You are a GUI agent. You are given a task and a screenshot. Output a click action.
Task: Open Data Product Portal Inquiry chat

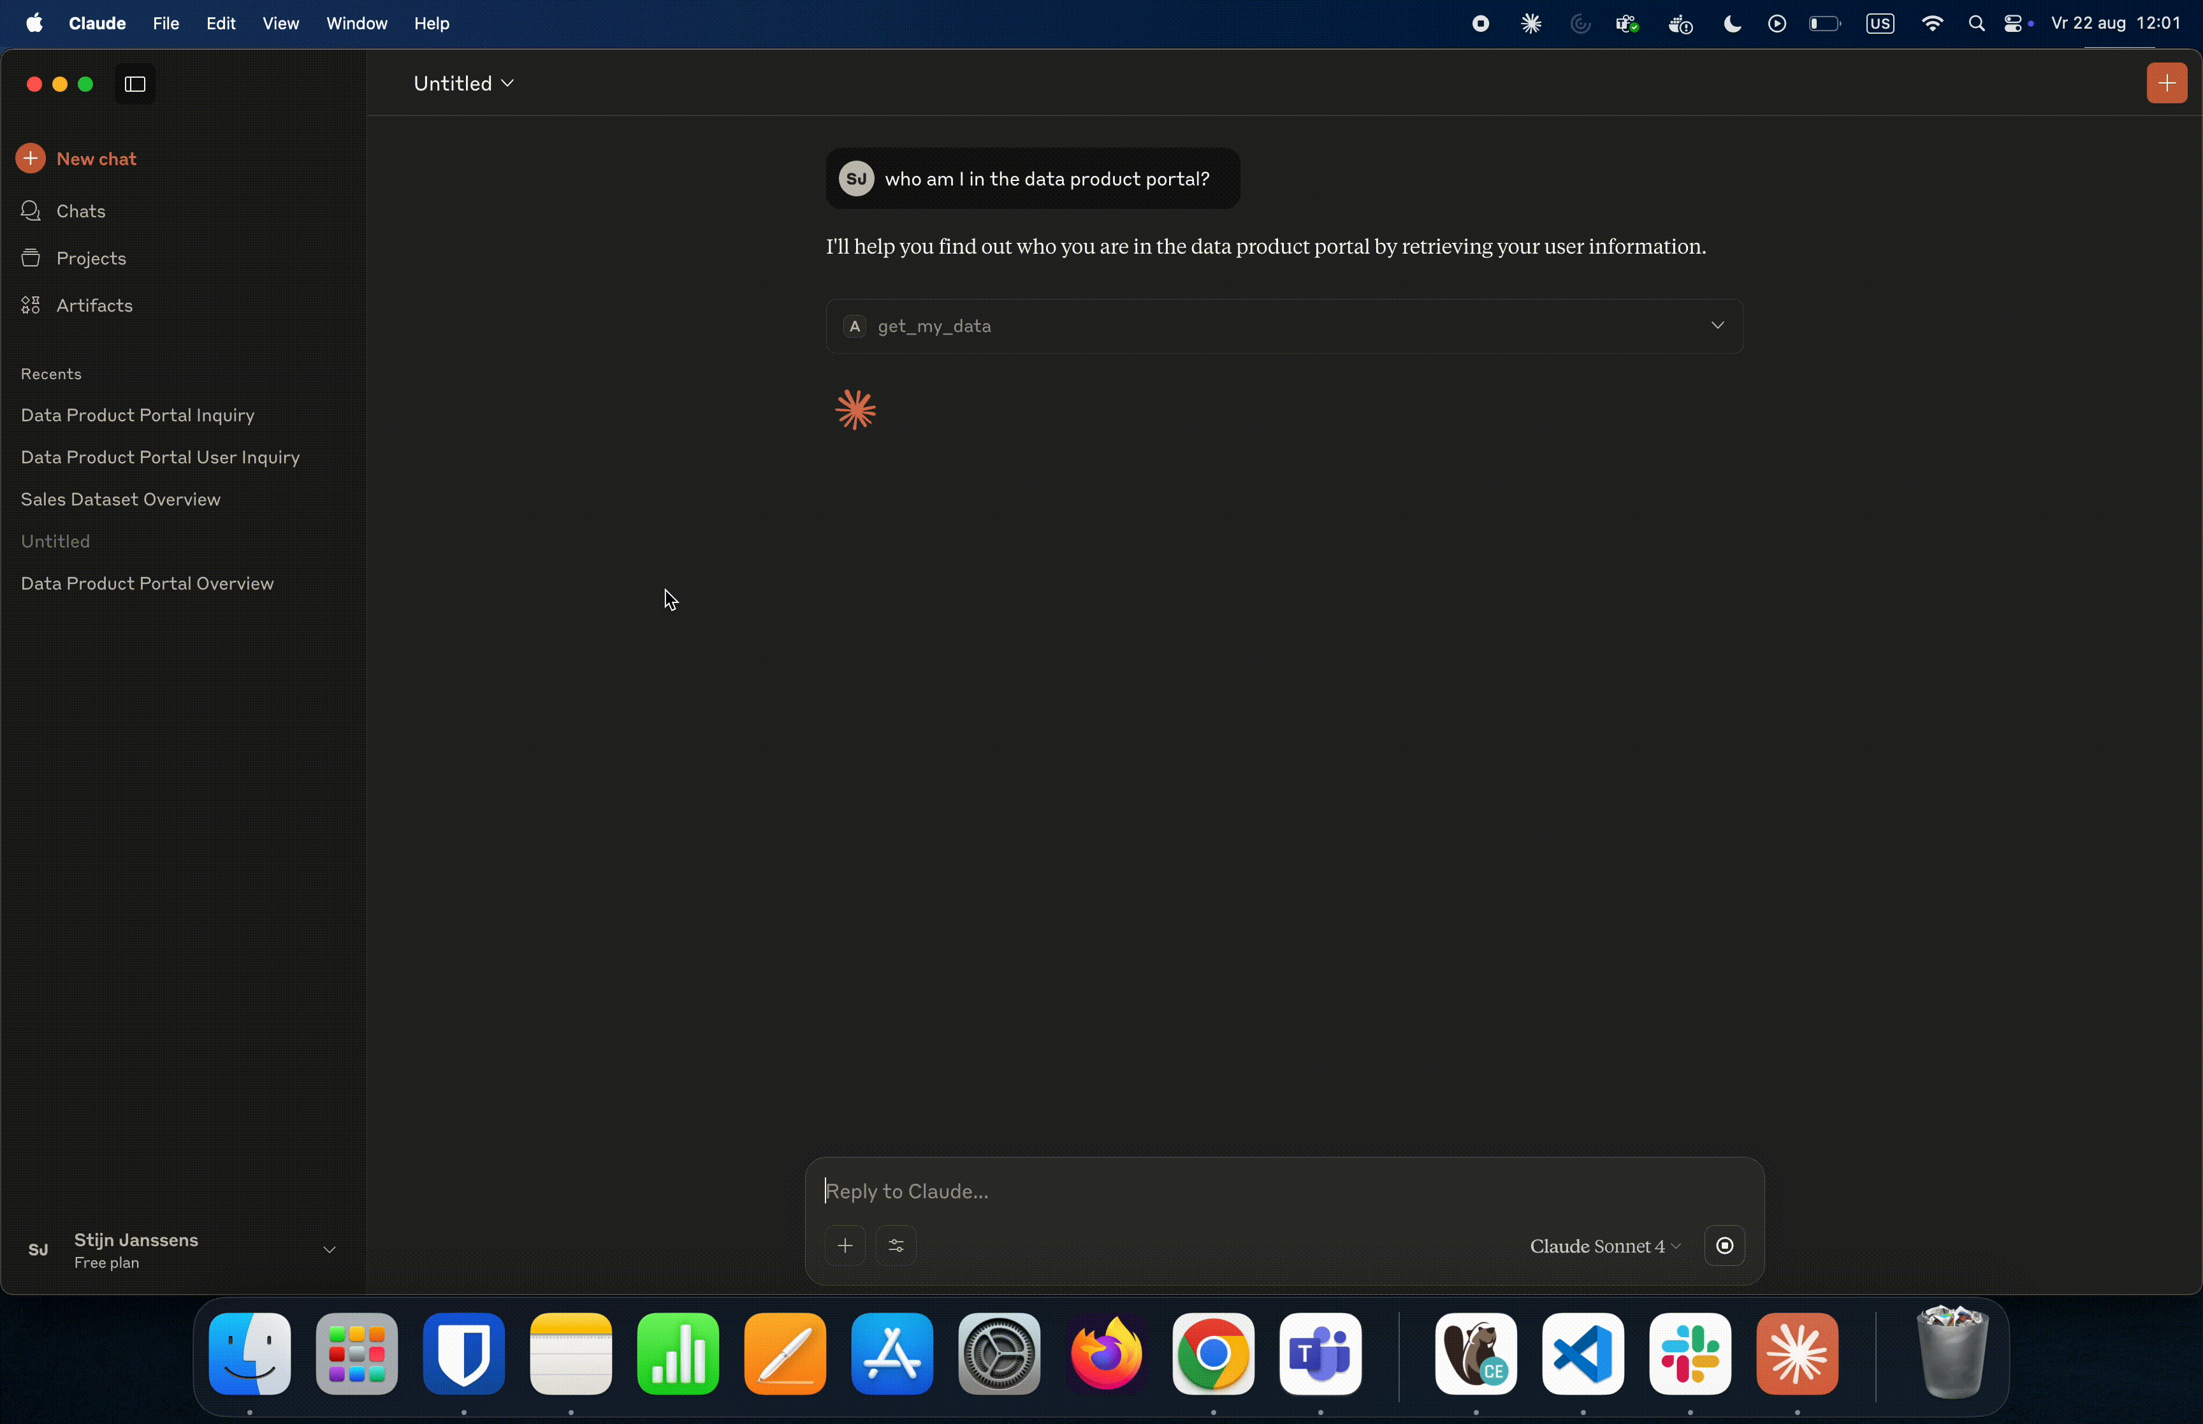[x=138, y=415]
